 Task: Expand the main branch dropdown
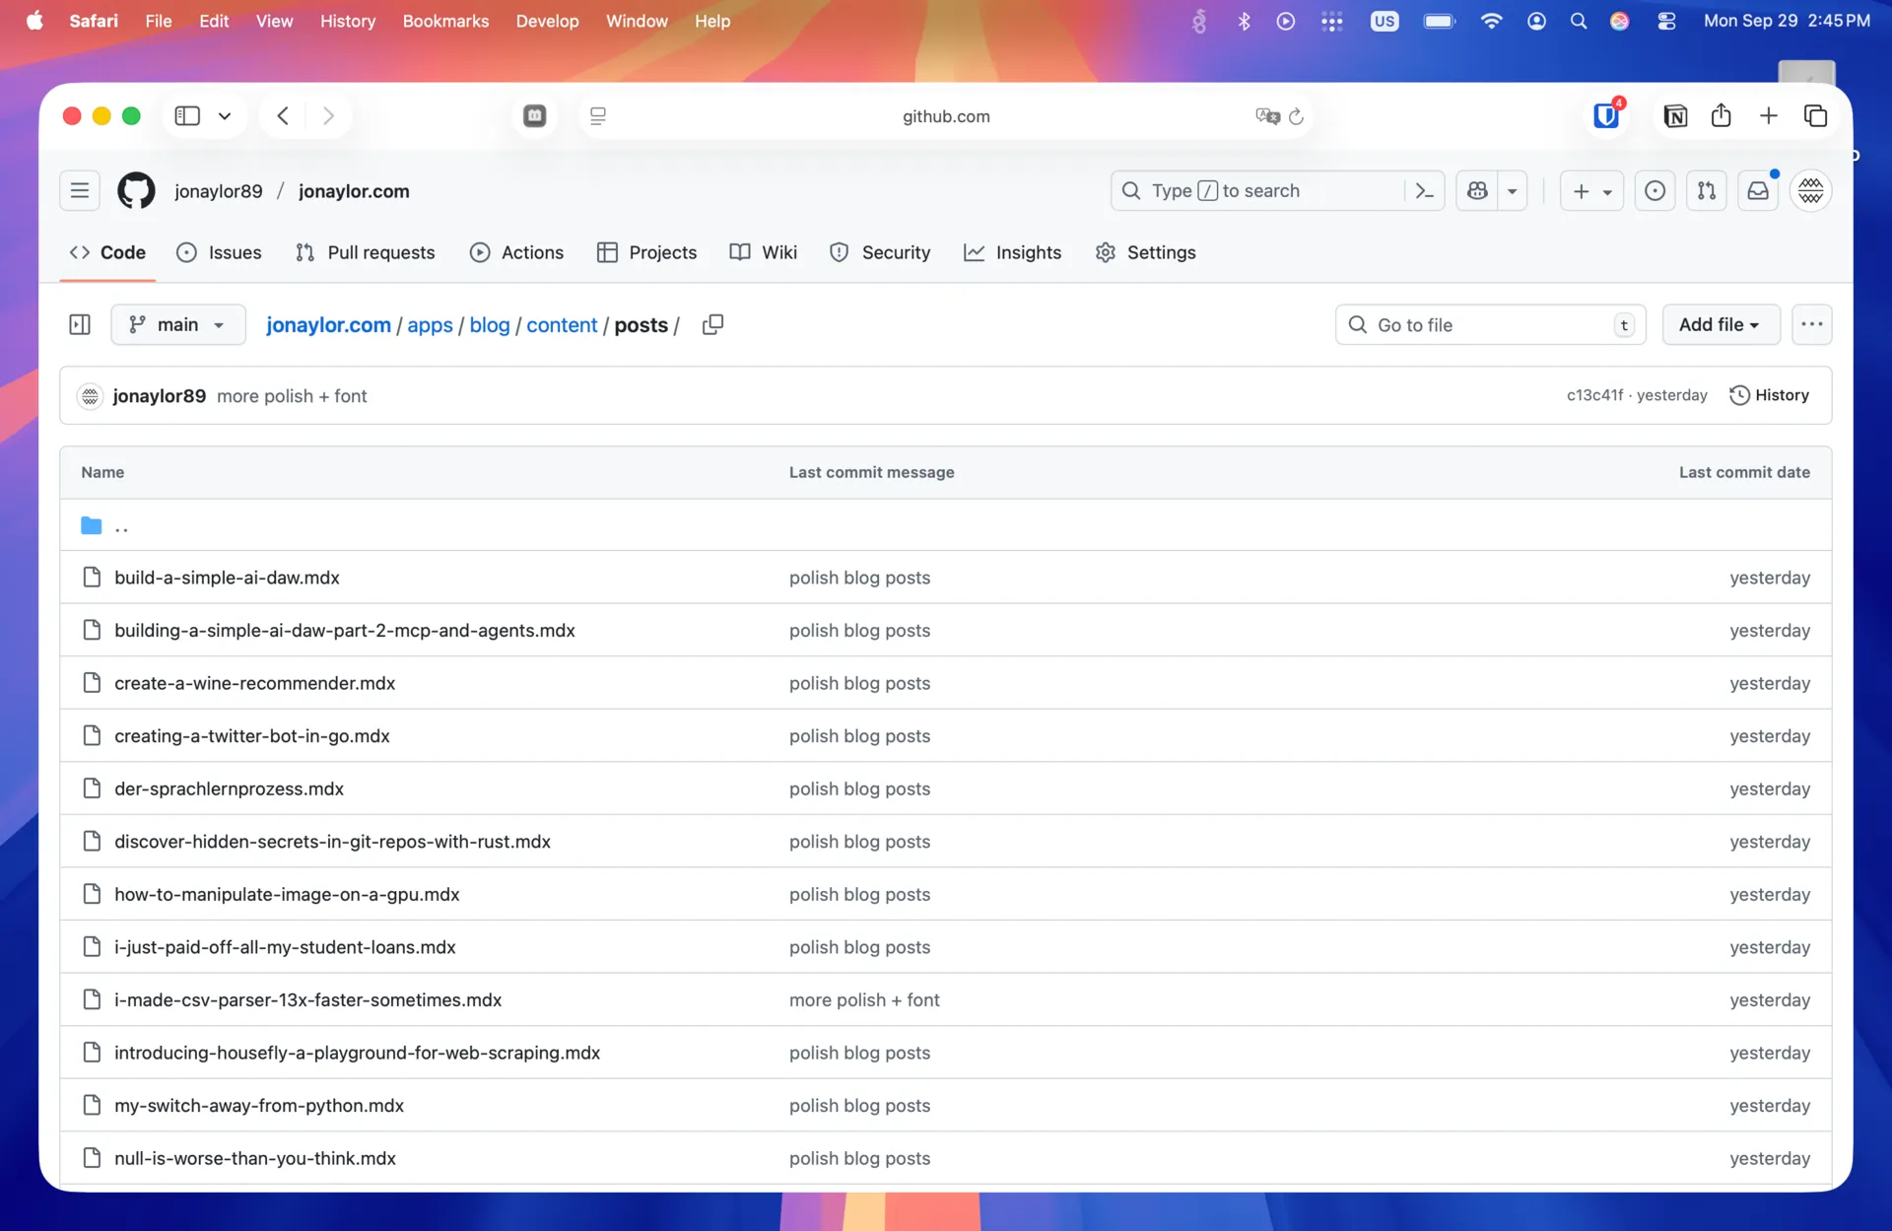[178, 325]
